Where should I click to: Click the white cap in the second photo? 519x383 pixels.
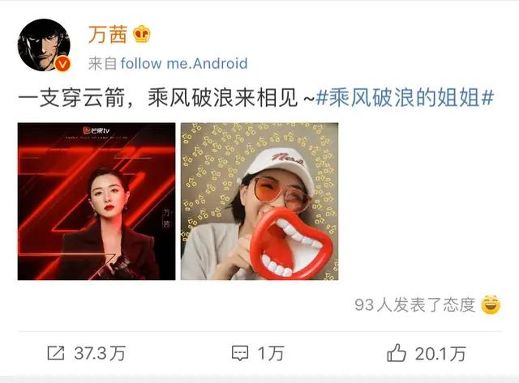tap(277, 168)
